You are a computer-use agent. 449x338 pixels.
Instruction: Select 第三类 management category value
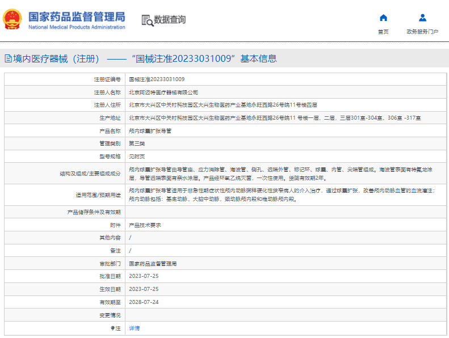coord(137,143)
